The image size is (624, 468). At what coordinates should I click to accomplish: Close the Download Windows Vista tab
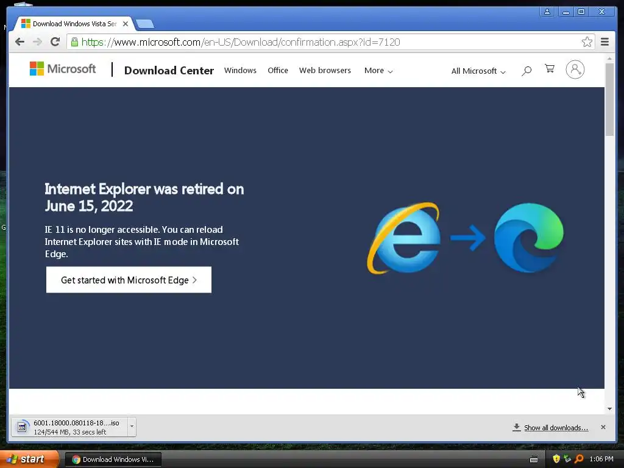tap(126, 24)
